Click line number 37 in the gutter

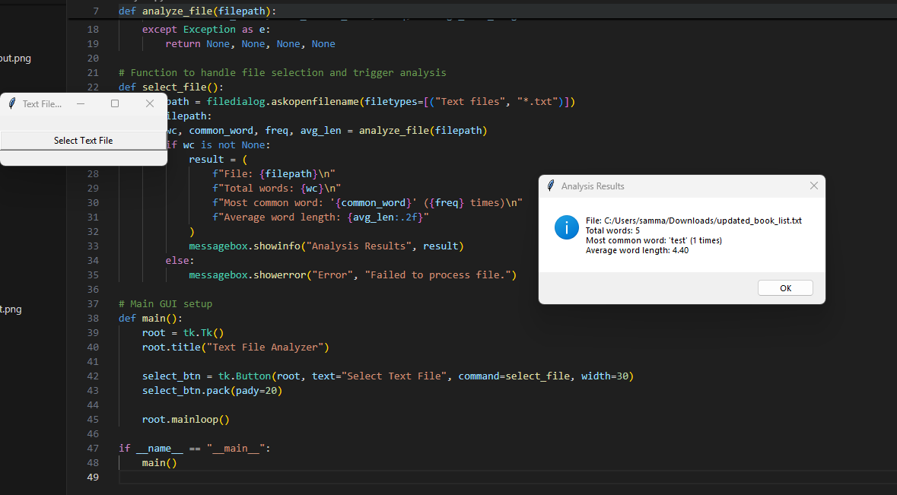tap(93, 303)
